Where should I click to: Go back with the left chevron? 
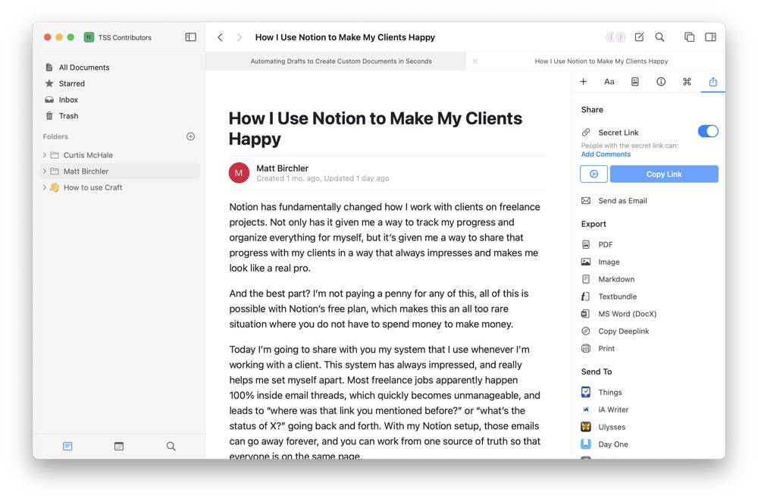(x=220, y=37)
